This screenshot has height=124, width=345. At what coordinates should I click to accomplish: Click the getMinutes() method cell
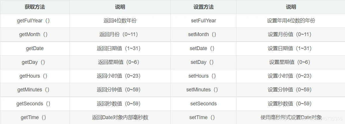(33, 90)
